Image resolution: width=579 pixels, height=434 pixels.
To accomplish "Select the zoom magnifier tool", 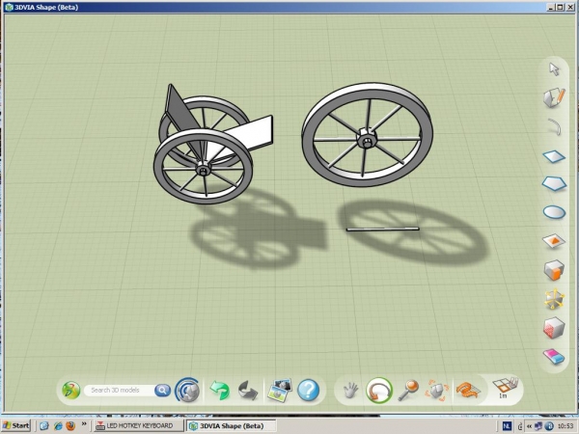I will [408, 390].
